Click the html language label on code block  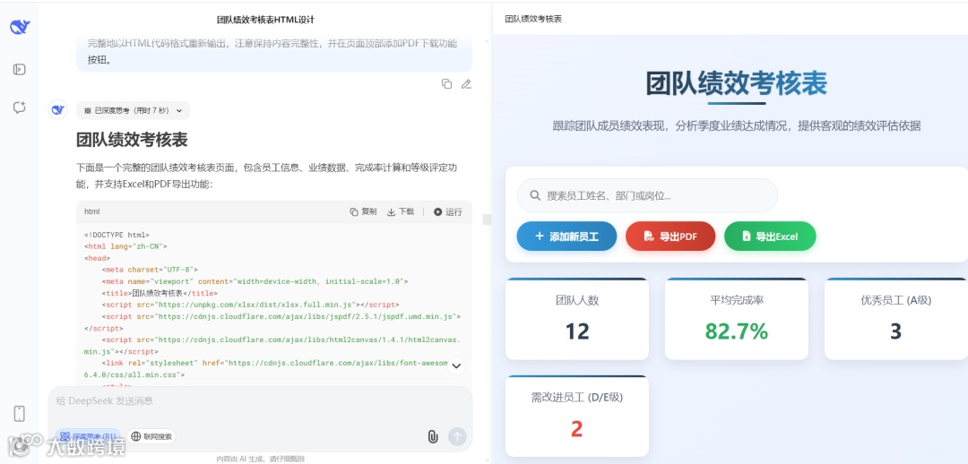point(92,211)
